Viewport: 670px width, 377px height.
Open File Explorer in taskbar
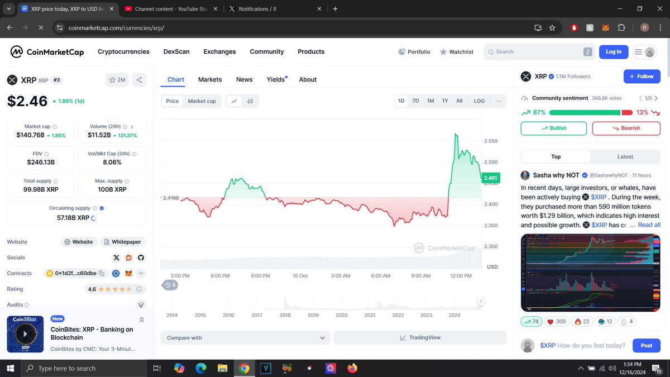[x=223, y=368]
